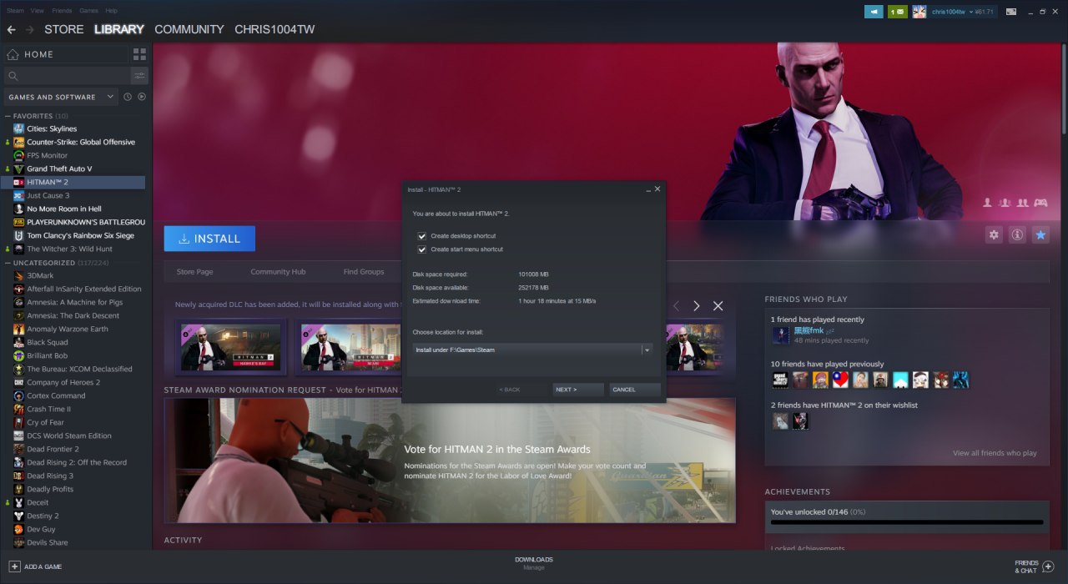This screenshot has width=1068, height=584.
Task: Click the Grand Theft Auto V icon
Action: point(18,169)
